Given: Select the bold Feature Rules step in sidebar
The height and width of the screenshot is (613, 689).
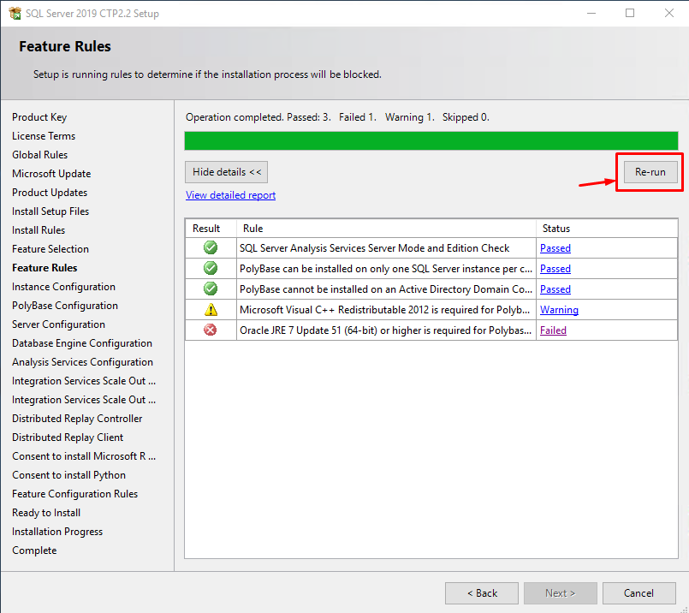Looking at the screenshot, I should pyautogui.click(x=45, y=268).
